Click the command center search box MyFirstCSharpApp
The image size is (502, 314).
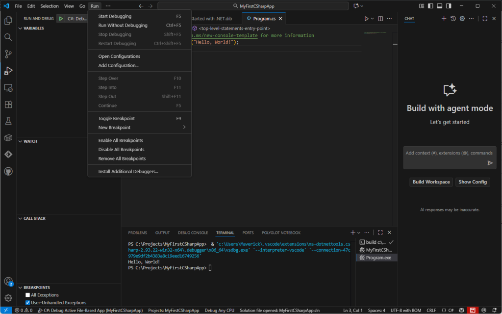click(x=253, y=6)
